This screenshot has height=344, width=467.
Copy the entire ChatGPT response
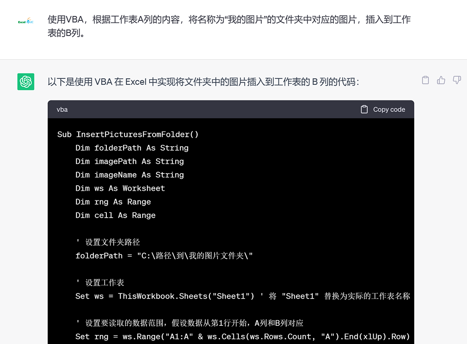click(425, 80)
